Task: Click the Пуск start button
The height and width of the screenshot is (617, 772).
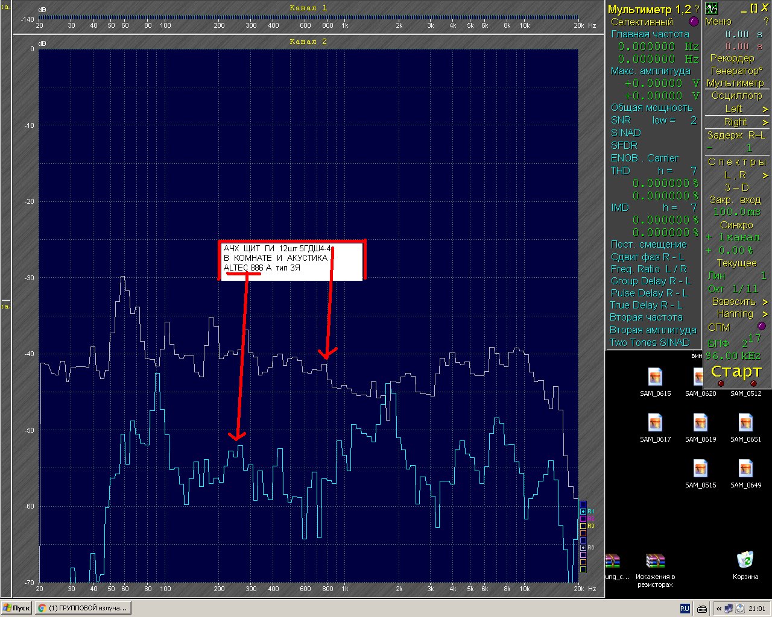Action: tap(16, 608)
